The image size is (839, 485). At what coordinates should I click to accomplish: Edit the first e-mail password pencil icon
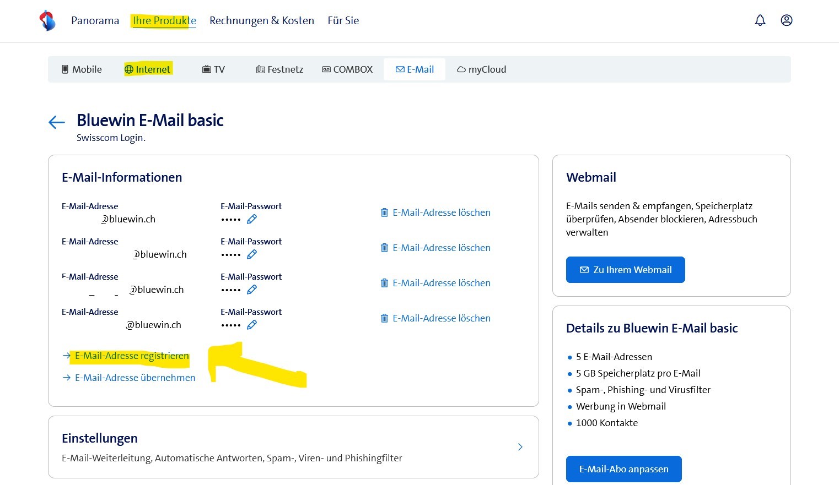tap(252, 219)
